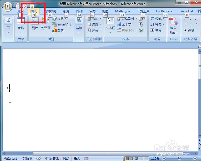Open the Acrobat tab
201x161 pixels.
187,11
